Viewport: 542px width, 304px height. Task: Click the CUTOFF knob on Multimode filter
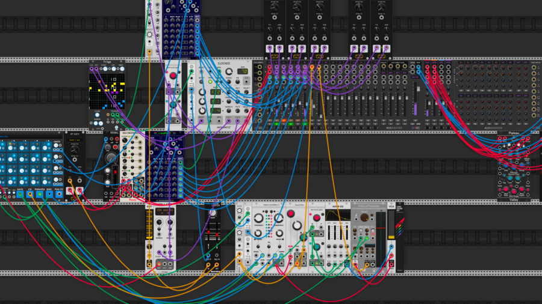(125, 140)
